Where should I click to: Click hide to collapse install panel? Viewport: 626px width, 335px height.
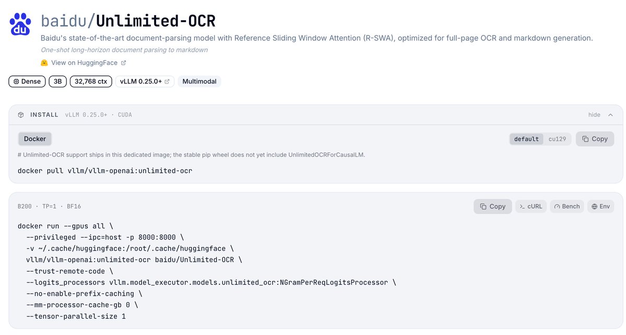click(x=594, y=115)
